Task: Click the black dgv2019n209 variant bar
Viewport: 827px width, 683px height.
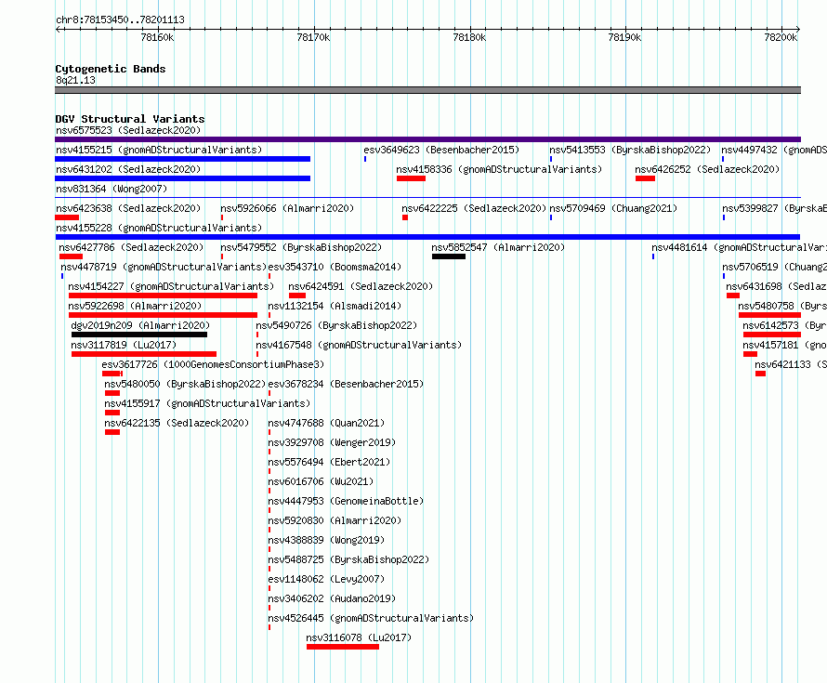Action: pos(139,335)
